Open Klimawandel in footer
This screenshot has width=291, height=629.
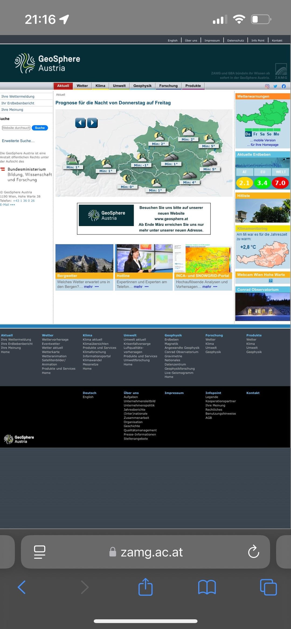pyautogui.click(x=92, y=360)
